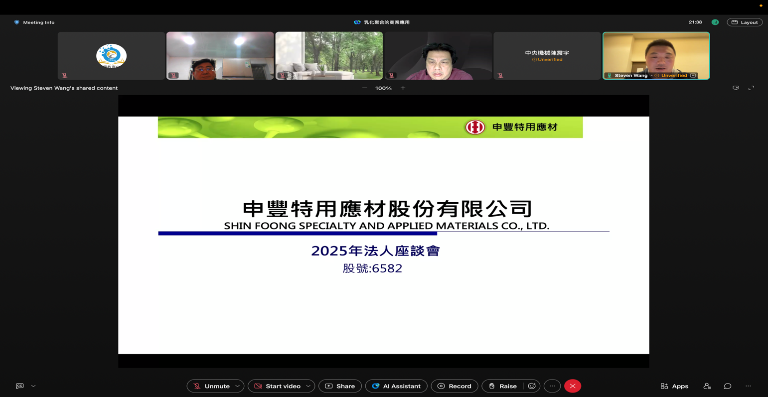Click slide title 申豐特用應材股份有限公司
This screenshot has width=768, height=397.
387,209
